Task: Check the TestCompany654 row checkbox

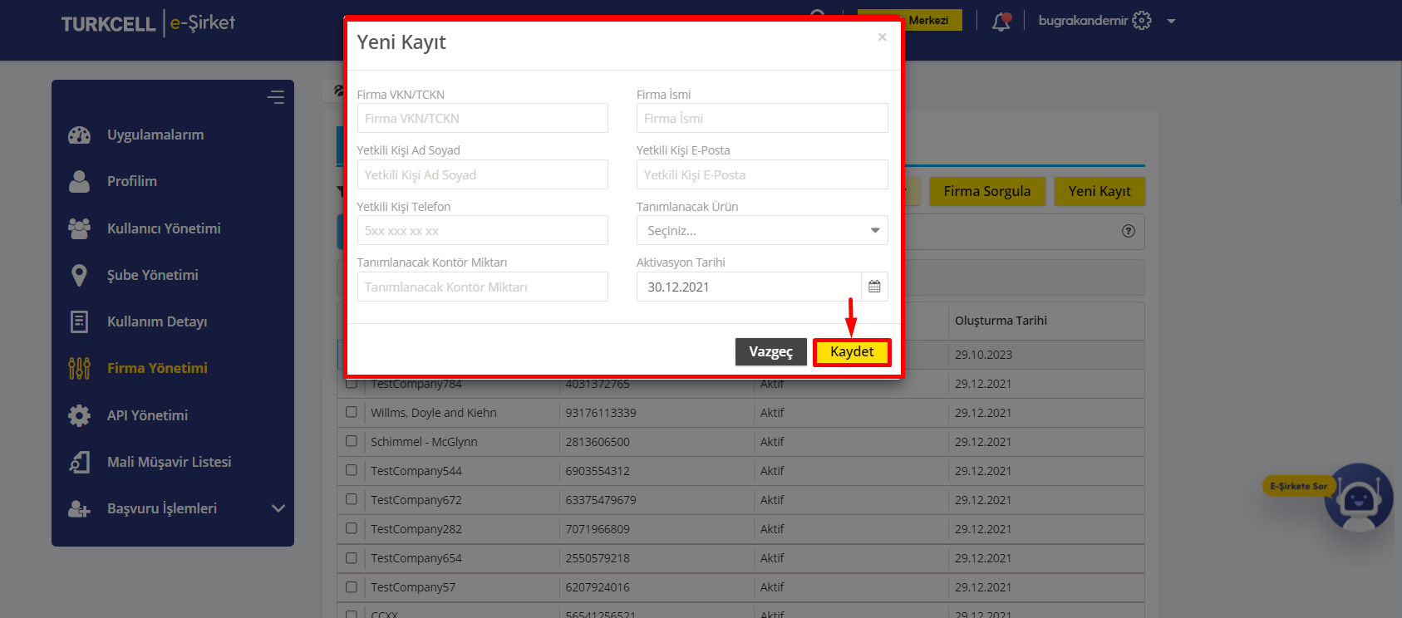Action: coord(352,558)
